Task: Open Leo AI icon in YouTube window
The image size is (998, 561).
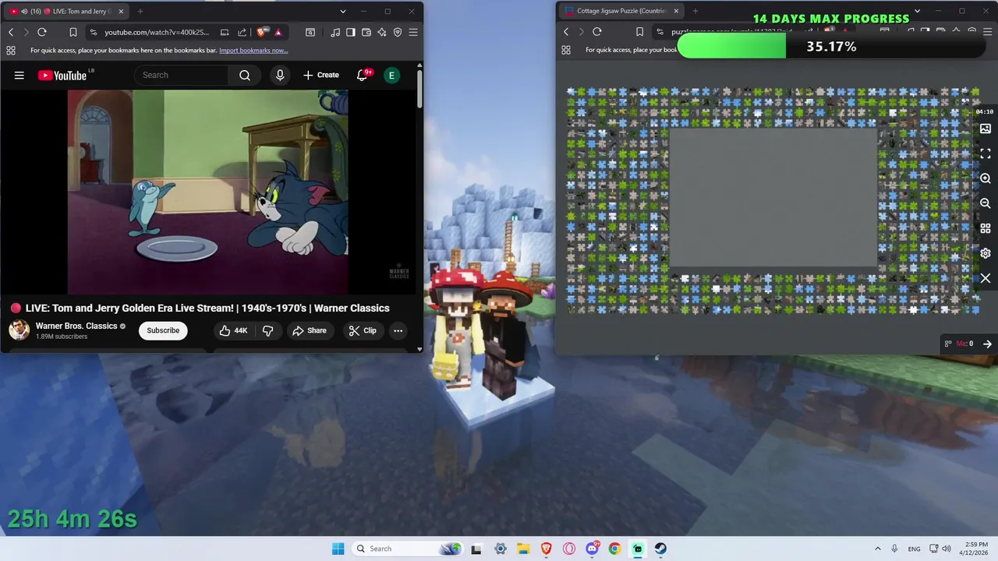Action: [x=382, y=32]
